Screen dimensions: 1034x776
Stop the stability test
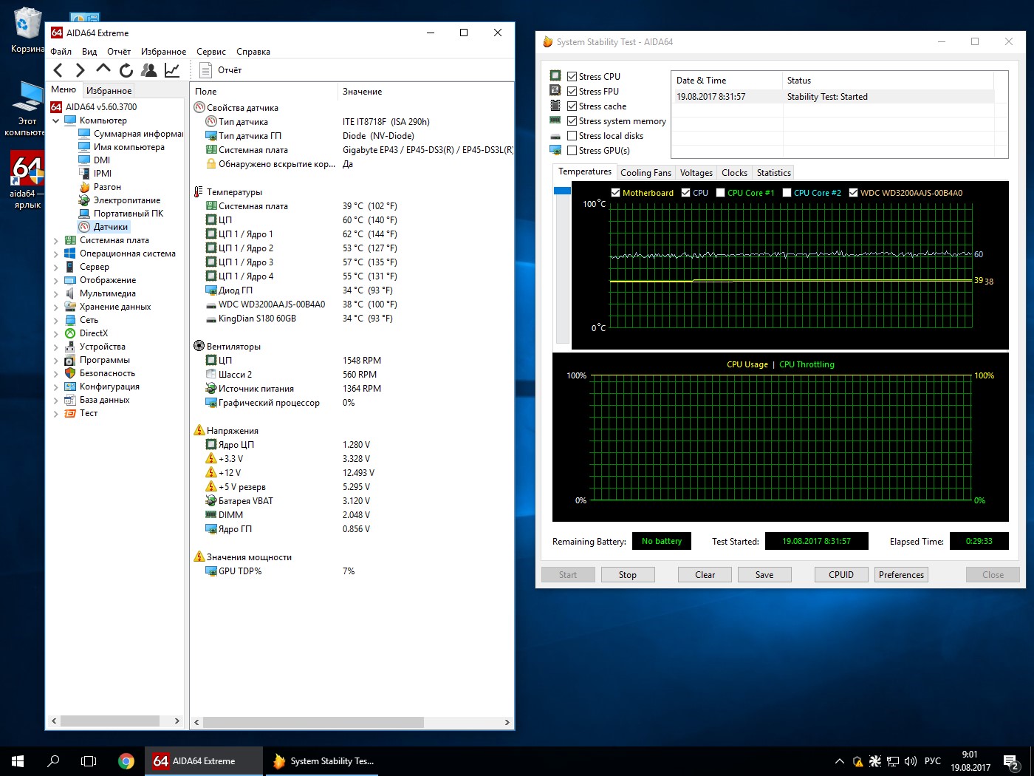[628, 575]
